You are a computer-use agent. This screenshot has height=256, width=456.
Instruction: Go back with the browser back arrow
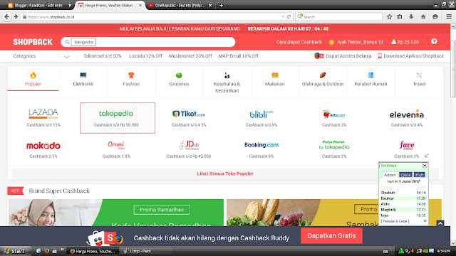(x=6, y=17)
